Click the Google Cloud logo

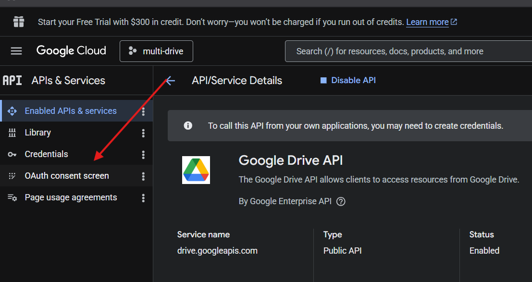(71, 51)
